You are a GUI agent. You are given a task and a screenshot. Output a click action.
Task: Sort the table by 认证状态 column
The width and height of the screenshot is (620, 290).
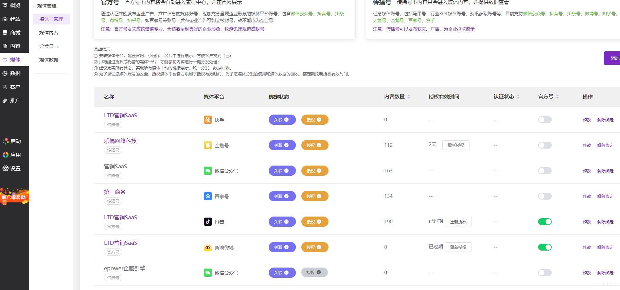[518, 97]
